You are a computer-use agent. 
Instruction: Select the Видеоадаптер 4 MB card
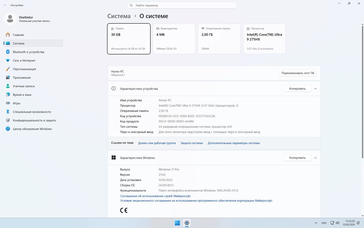[174, 39]
